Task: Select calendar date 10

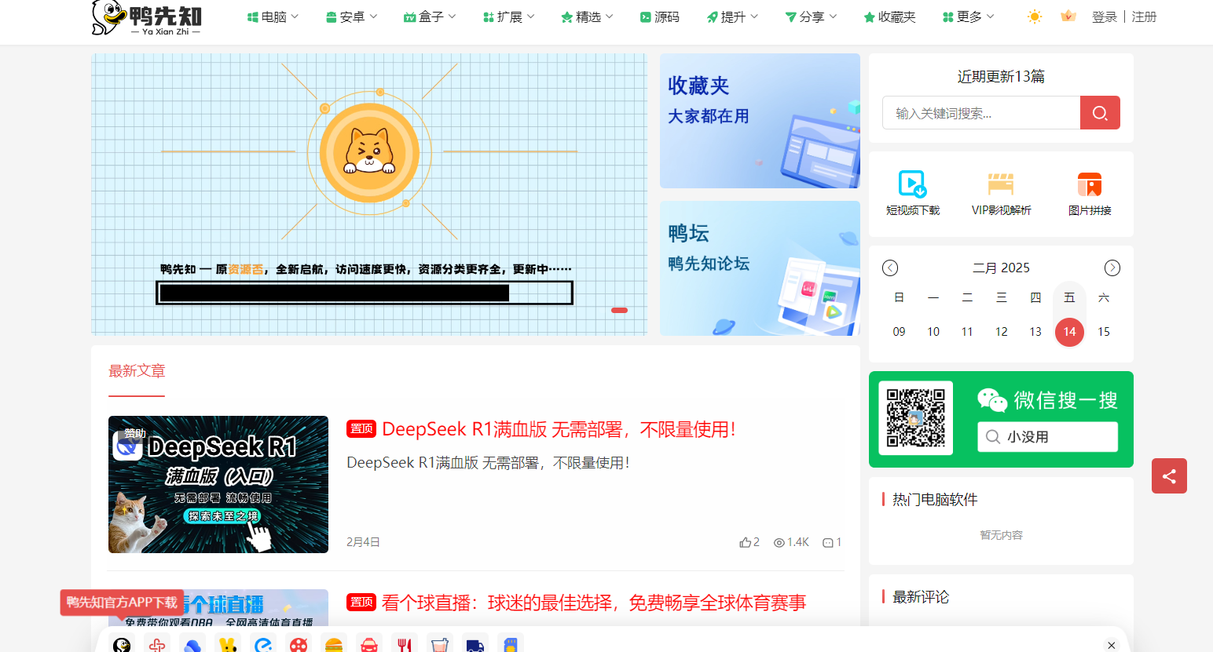Action: click(933, 332)
